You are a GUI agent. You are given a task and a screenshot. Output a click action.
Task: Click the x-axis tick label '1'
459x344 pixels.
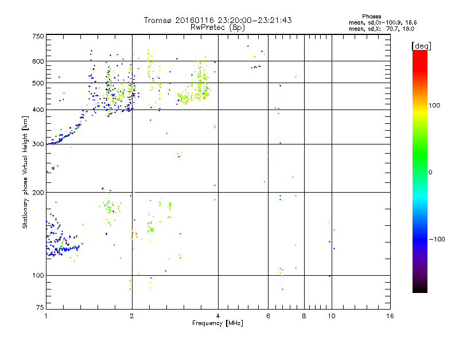46,316
